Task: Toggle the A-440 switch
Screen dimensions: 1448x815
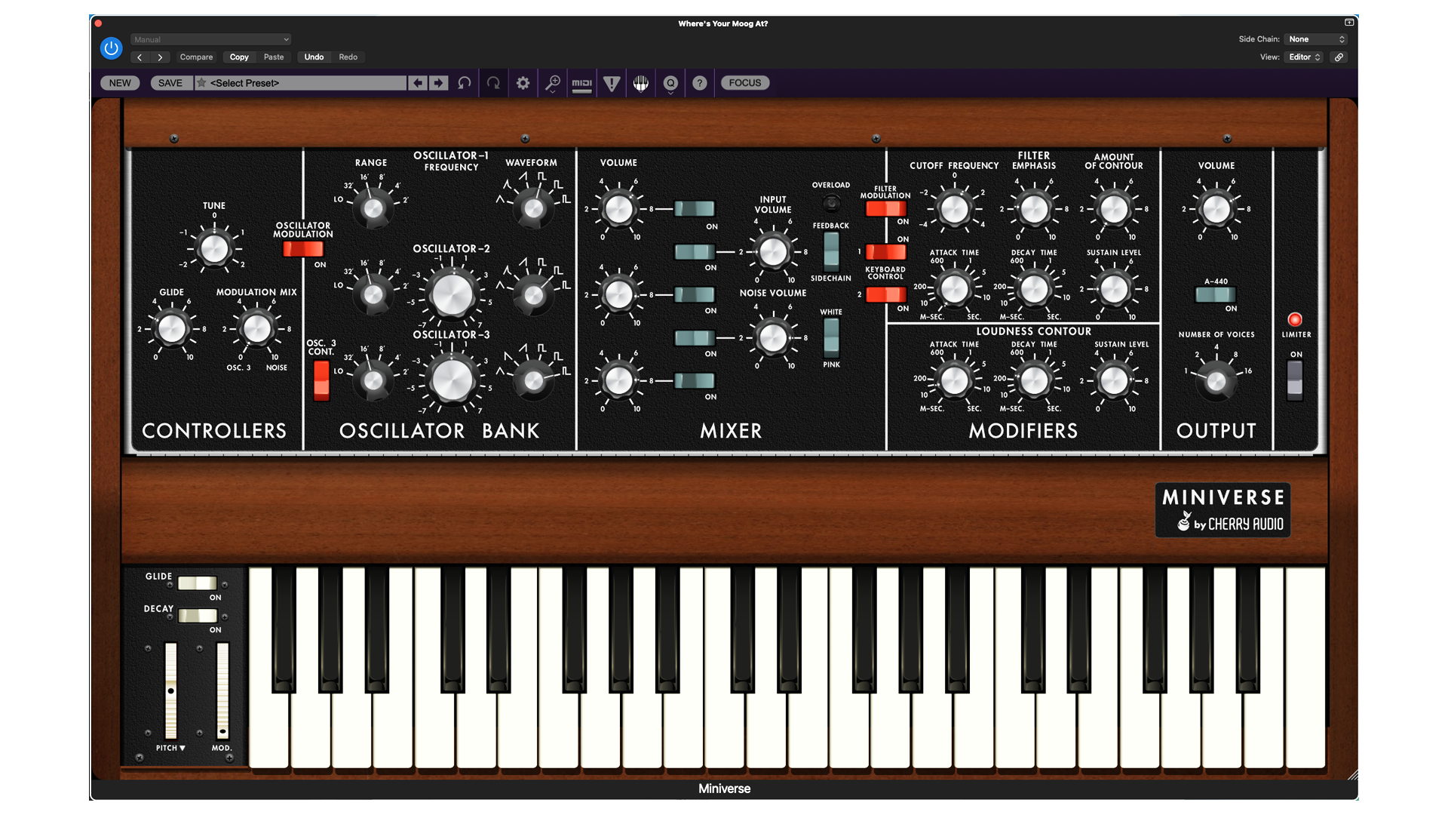Action: 1215,294
